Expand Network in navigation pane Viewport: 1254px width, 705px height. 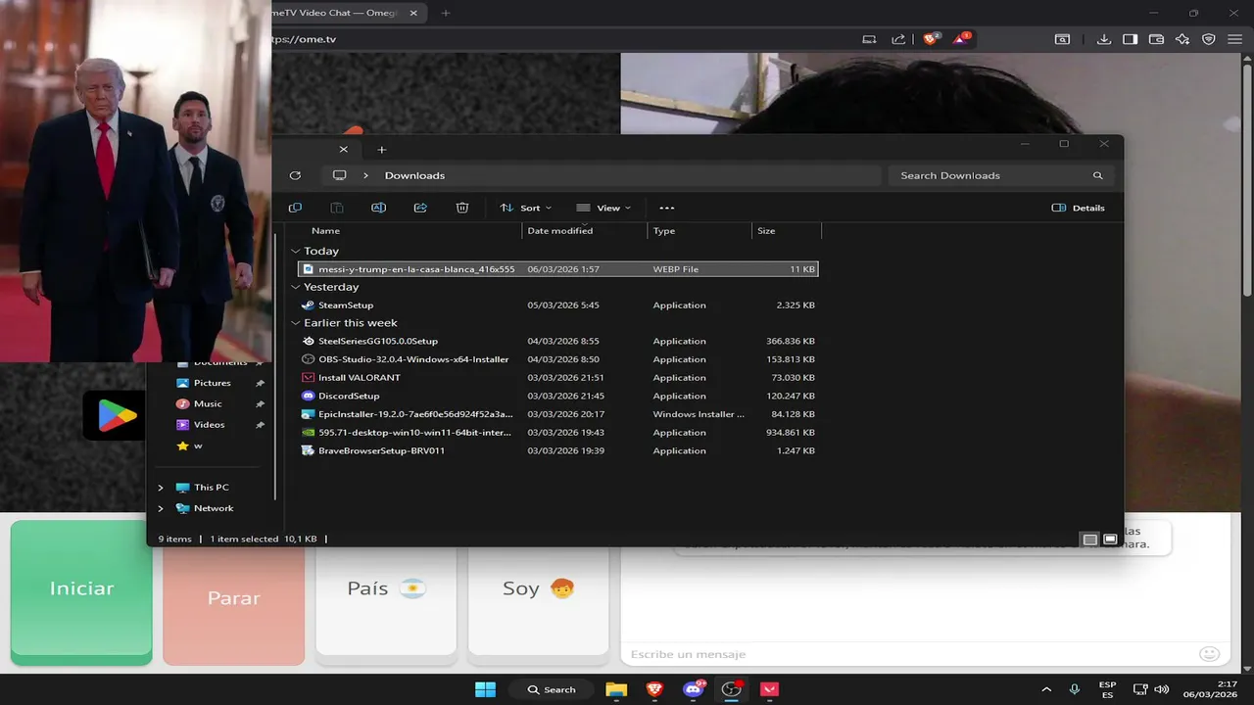pyautogui.click(x=161, y=508)
